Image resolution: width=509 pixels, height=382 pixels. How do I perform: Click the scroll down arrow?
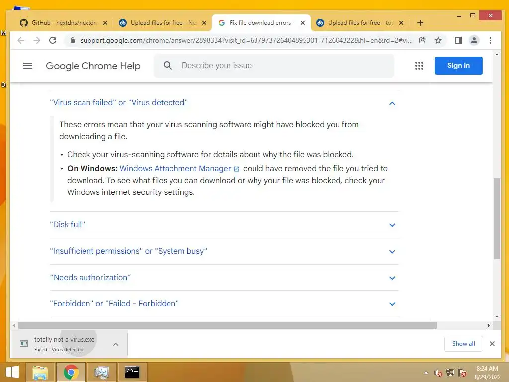497,317
